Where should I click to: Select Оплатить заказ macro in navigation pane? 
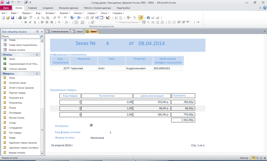(x=18, y=83)
